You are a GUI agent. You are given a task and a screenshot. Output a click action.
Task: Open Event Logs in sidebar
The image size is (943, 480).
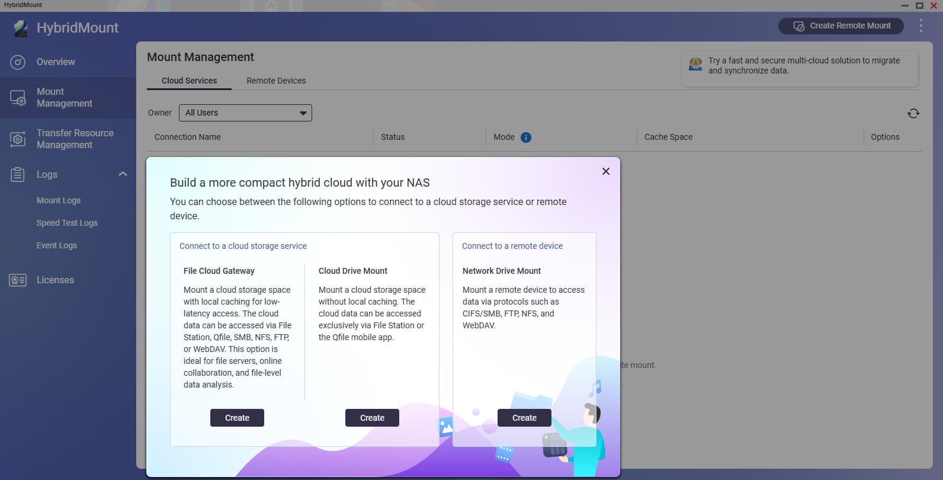point(57,245)
